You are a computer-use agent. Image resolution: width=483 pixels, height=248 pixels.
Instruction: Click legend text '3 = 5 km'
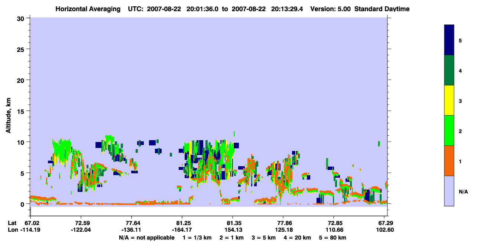coord(263,238)
